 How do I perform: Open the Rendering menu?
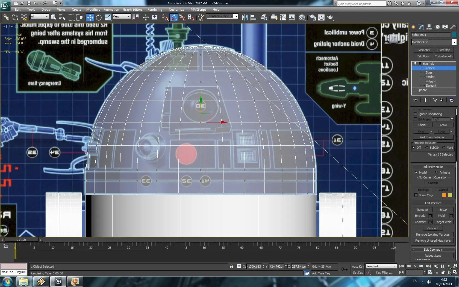click(x=155, y=10)
